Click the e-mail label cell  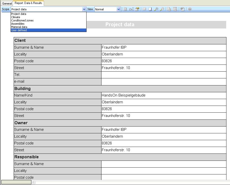[x=57, y=82]
